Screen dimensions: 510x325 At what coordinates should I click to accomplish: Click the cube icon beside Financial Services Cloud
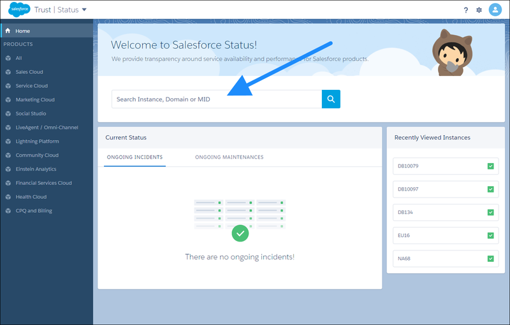click(x=8, y=183)
